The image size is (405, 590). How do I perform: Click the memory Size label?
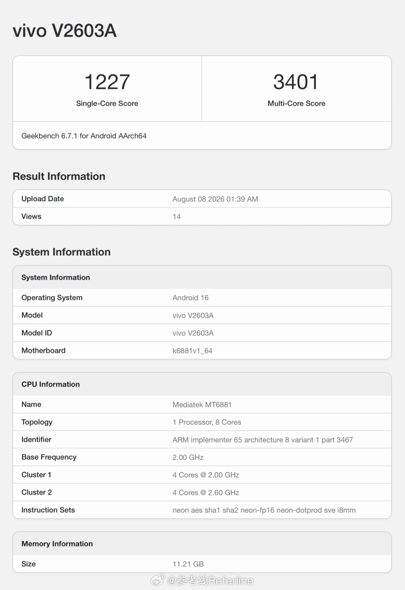point(28,564)
